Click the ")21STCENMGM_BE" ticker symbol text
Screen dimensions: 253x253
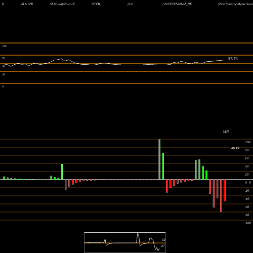pyautogui.click(x=177, y=4)
